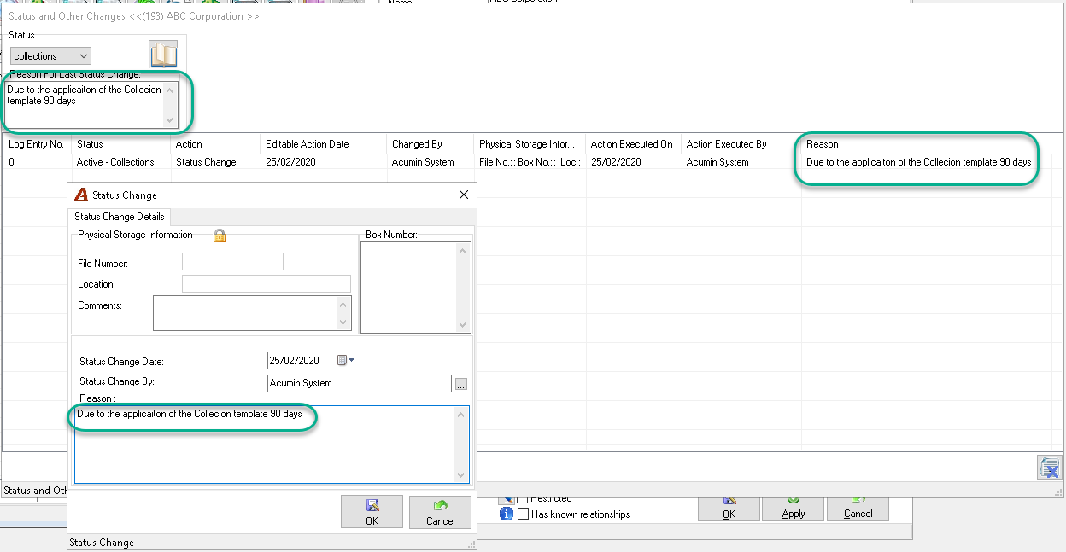Click the Reason text area in Status Change dialog

point(272,445)
